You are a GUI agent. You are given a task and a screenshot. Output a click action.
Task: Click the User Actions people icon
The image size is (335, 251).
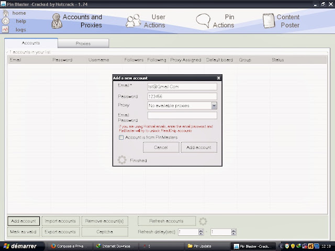[133, 21]
